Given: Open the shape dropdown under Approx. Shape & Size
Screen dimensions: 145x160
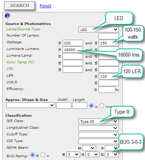Looking at the screenshot, I should [x=31, y=105].
